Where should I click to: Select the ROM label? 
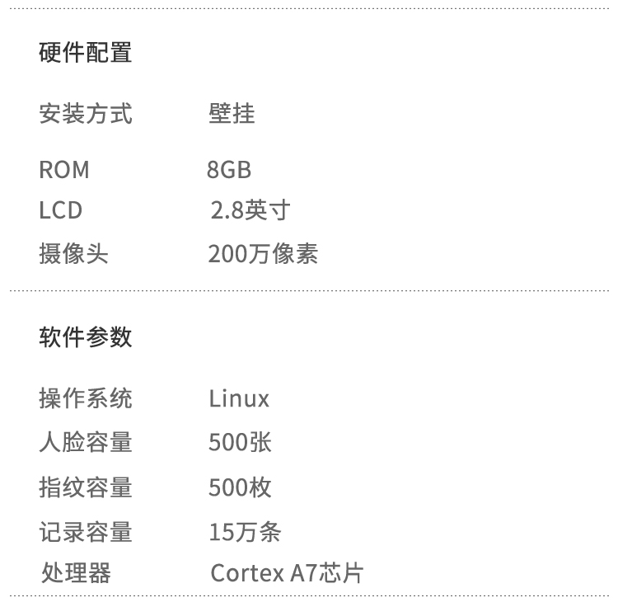coord(64,170)
